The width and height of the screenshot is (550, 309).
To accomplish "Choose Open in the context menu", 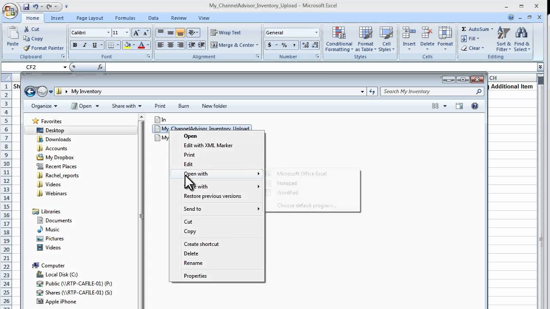I will click(x=217, y=136).
